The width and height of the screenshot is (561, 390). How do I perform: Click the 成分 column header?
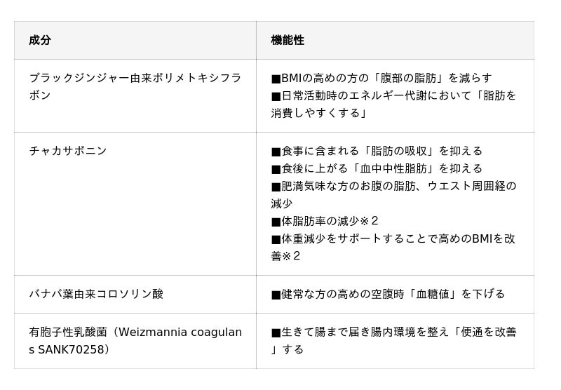pyautogui.click(x=40, y=40)
